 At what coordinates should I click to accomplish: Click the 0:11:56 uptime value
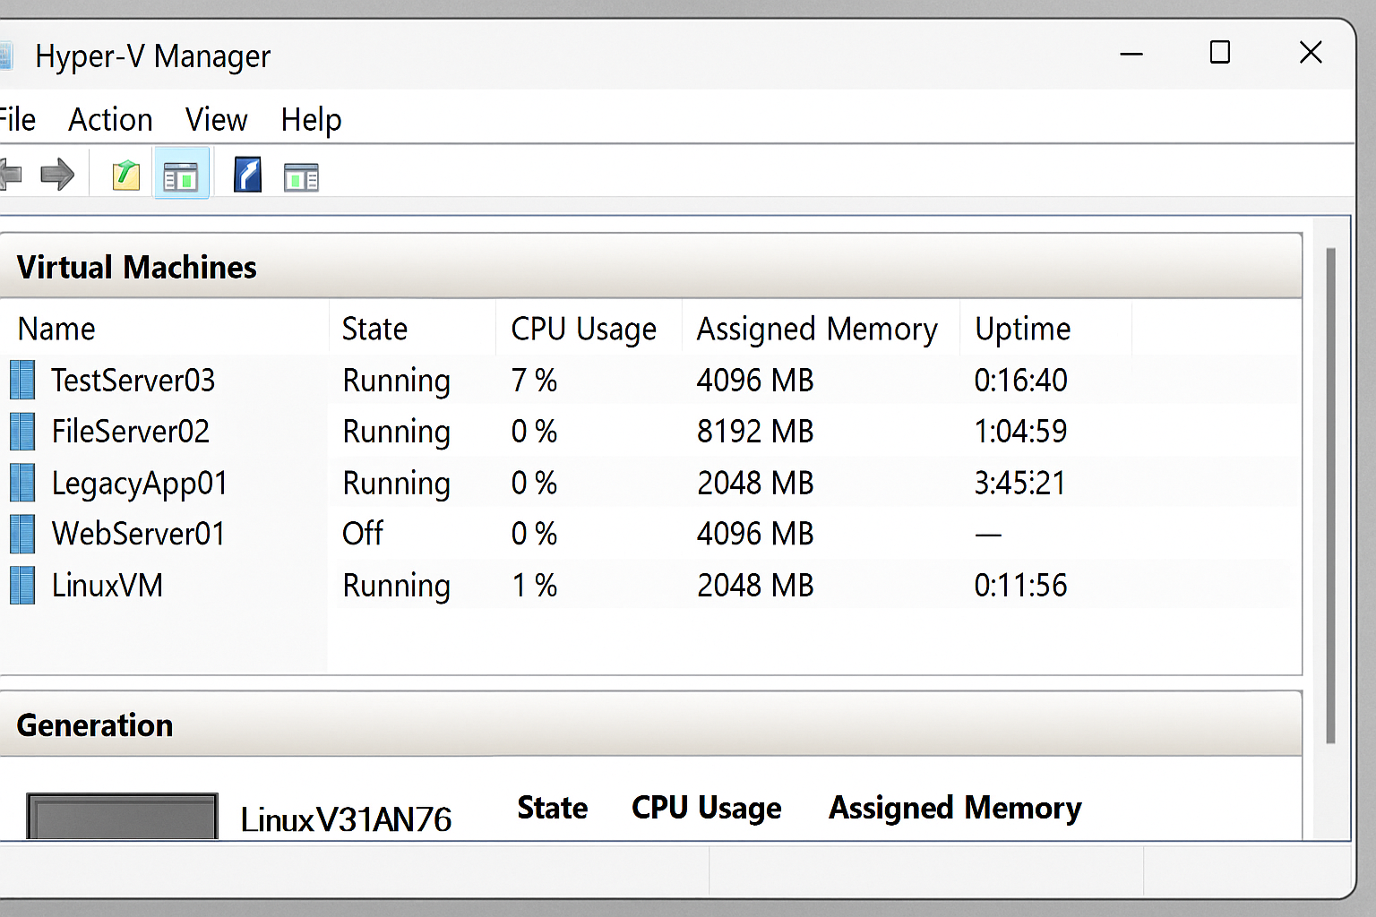[x=1020, y=586]
